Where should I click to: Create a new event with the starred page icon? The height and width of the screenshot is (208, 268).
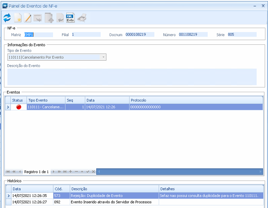coord(18,18)
